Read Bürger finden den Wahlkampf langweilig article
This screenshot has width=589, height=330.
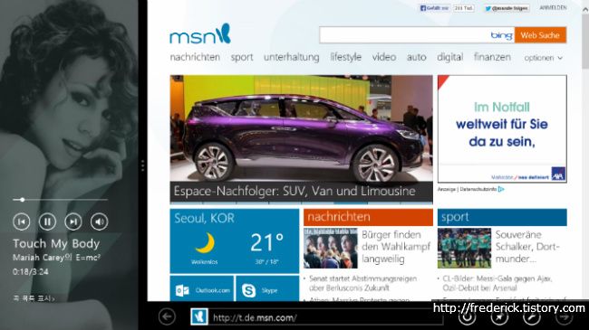[396, 247]
